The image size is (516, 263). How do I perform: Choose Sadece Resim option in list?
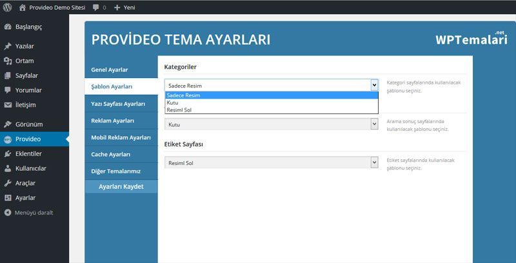point(272,95)
